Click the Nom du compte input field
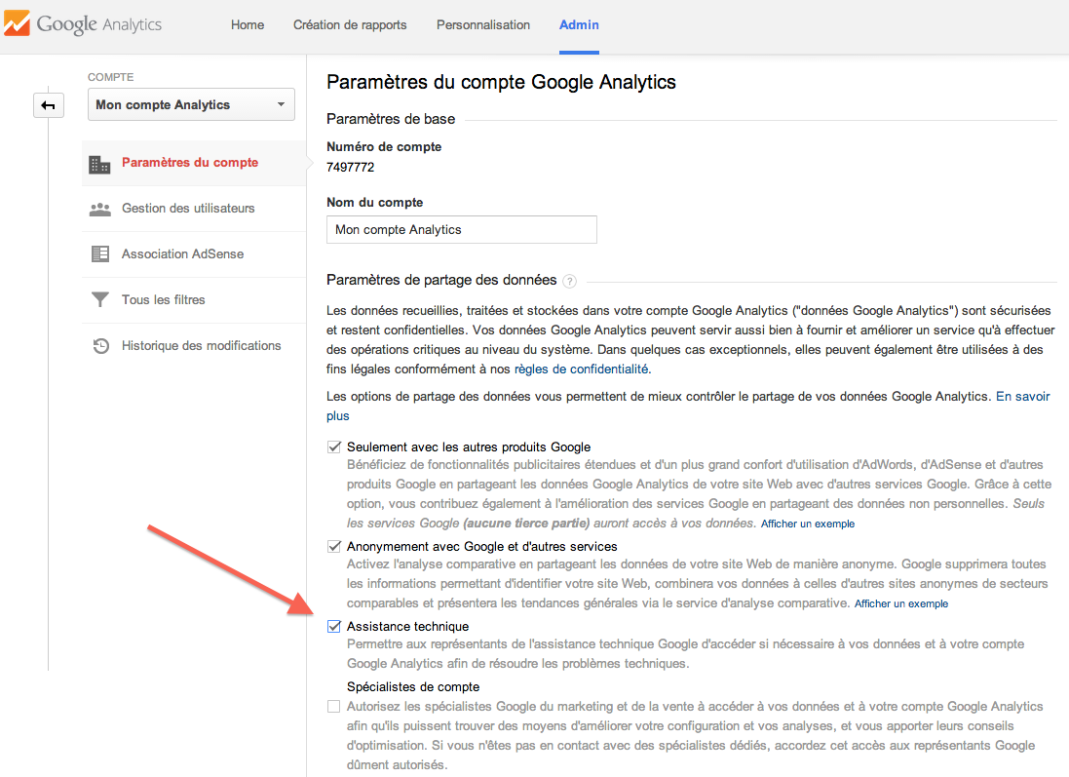 [462, 230]
